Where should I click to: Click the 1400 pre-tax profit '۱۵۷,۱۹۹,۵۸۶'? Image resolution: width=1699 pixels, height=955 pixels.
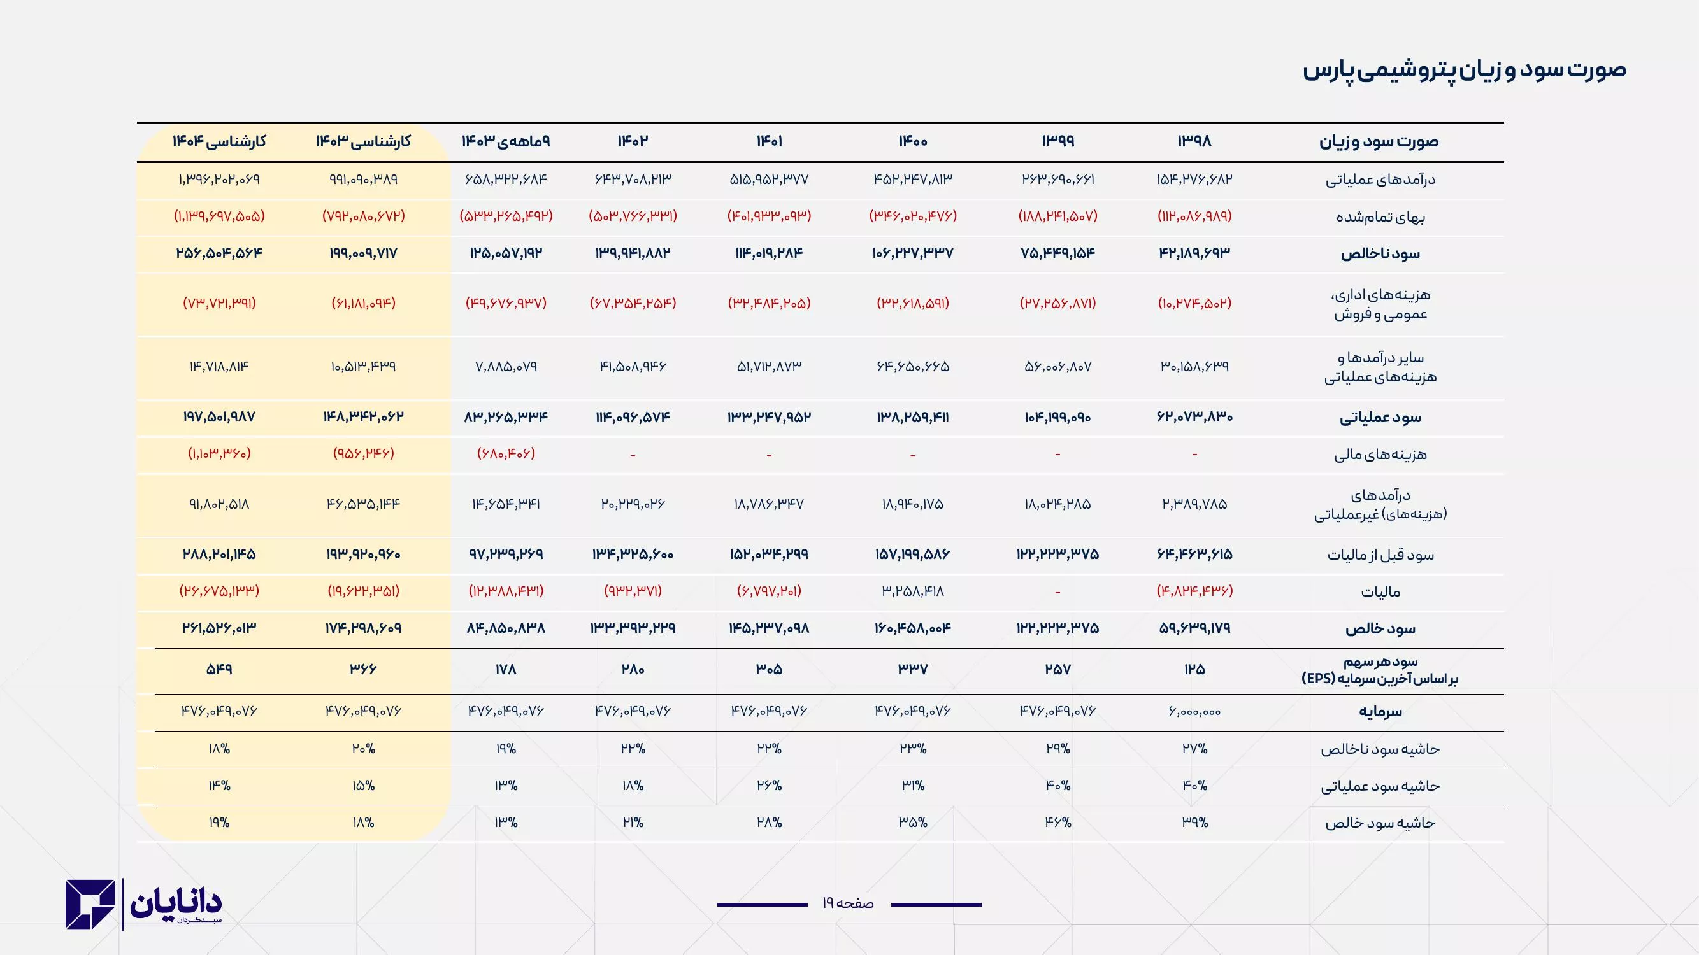(913, 555)
